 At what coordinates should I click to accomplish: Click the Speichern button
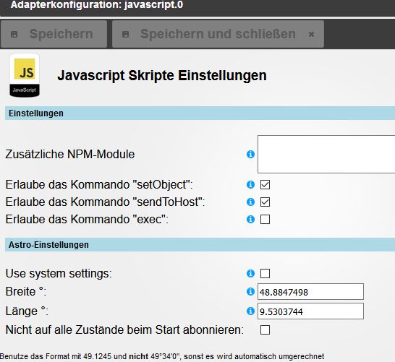(54, 34)
